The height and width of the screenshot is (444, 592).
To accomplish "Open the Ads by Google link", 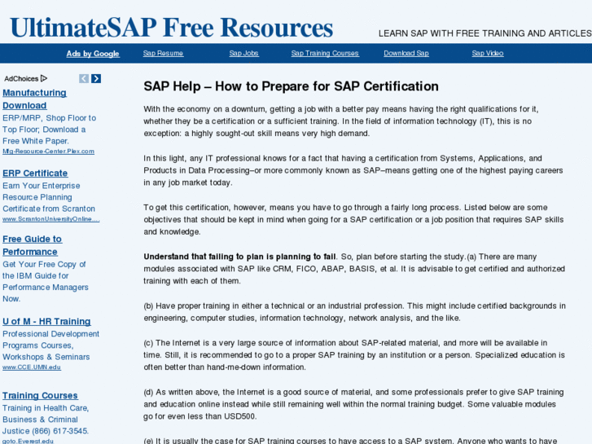I will pos(93,54).
